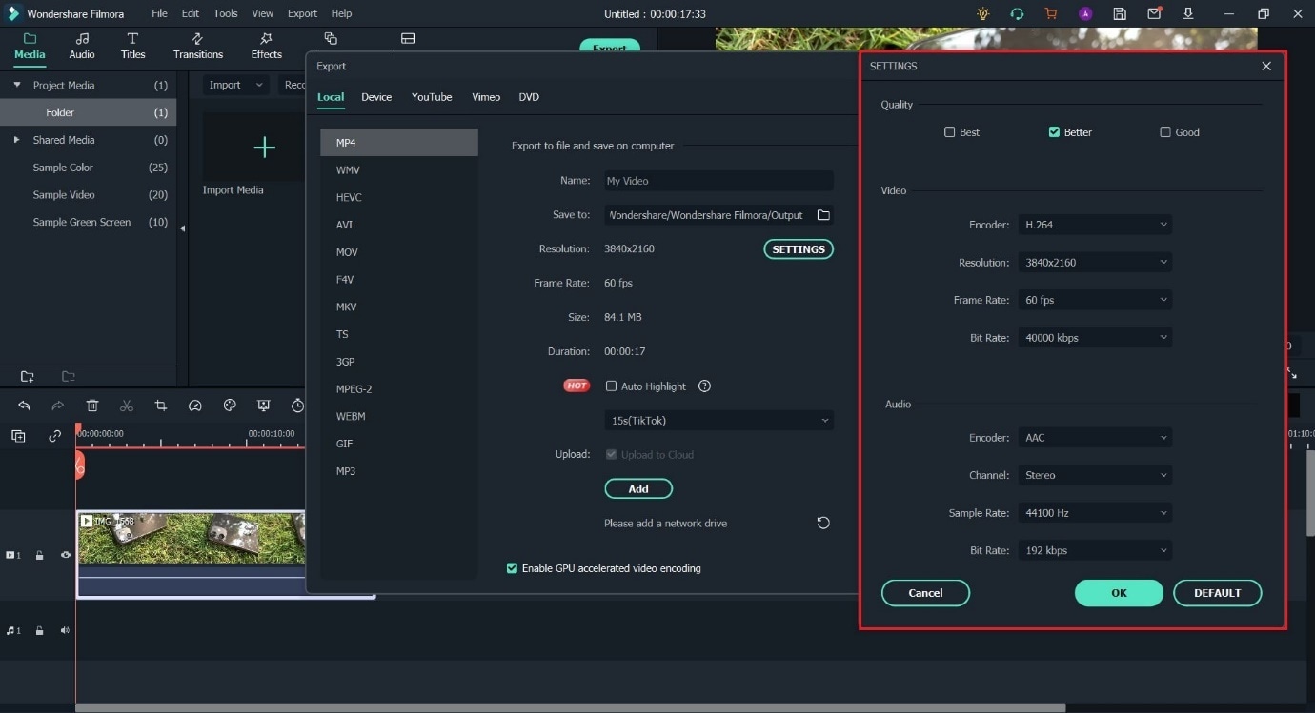Open the speed gauge tool
Viewport: 1315px width, 713px height.
195,406
